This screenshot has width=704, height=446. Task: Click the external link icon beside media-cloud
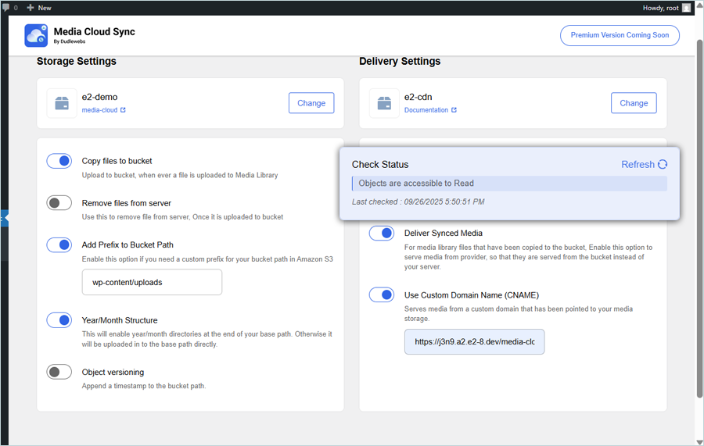123,110
